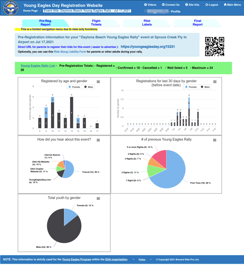Switch to the Final Report tab

(198, 23)
